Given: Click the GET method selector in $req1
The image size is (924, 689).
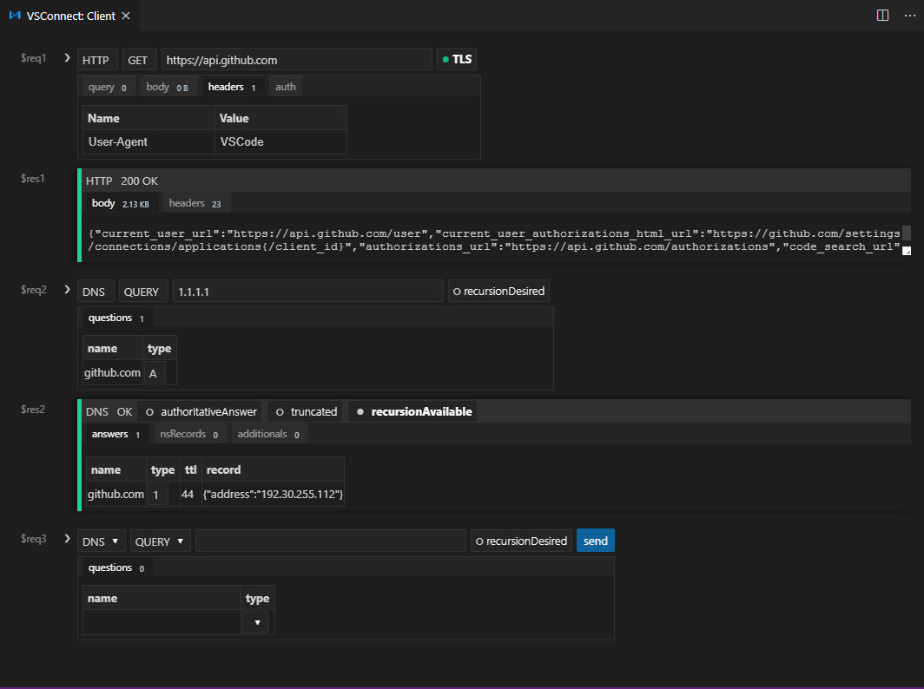Looking at the screenshot, I should [x=139, y=59].
